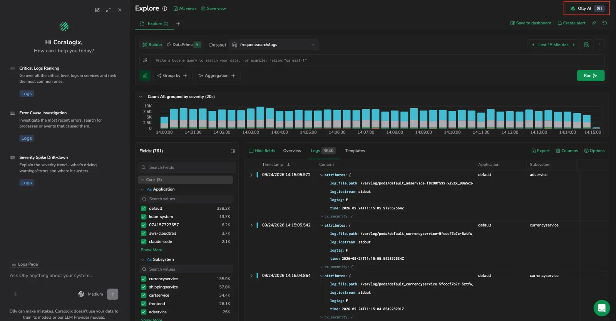This screenshot has width=616, height=321.
Task: Open the Explore (1) tab
Action: click(x=154, y=23)
